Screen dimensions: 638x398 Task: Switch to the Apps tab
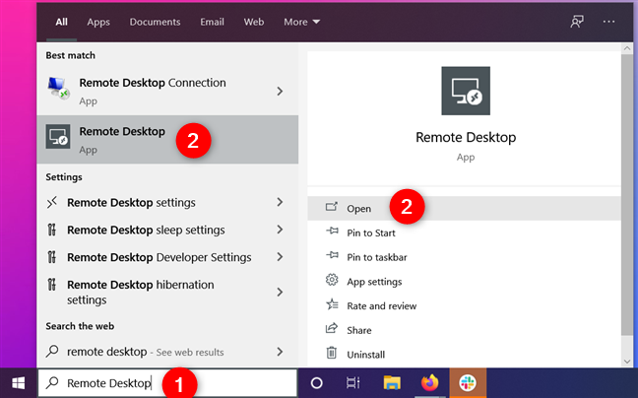pos(98,22)
